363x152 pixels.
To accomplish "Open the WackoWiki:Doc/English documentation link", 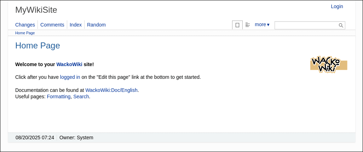I will click(x=111, y=90).
